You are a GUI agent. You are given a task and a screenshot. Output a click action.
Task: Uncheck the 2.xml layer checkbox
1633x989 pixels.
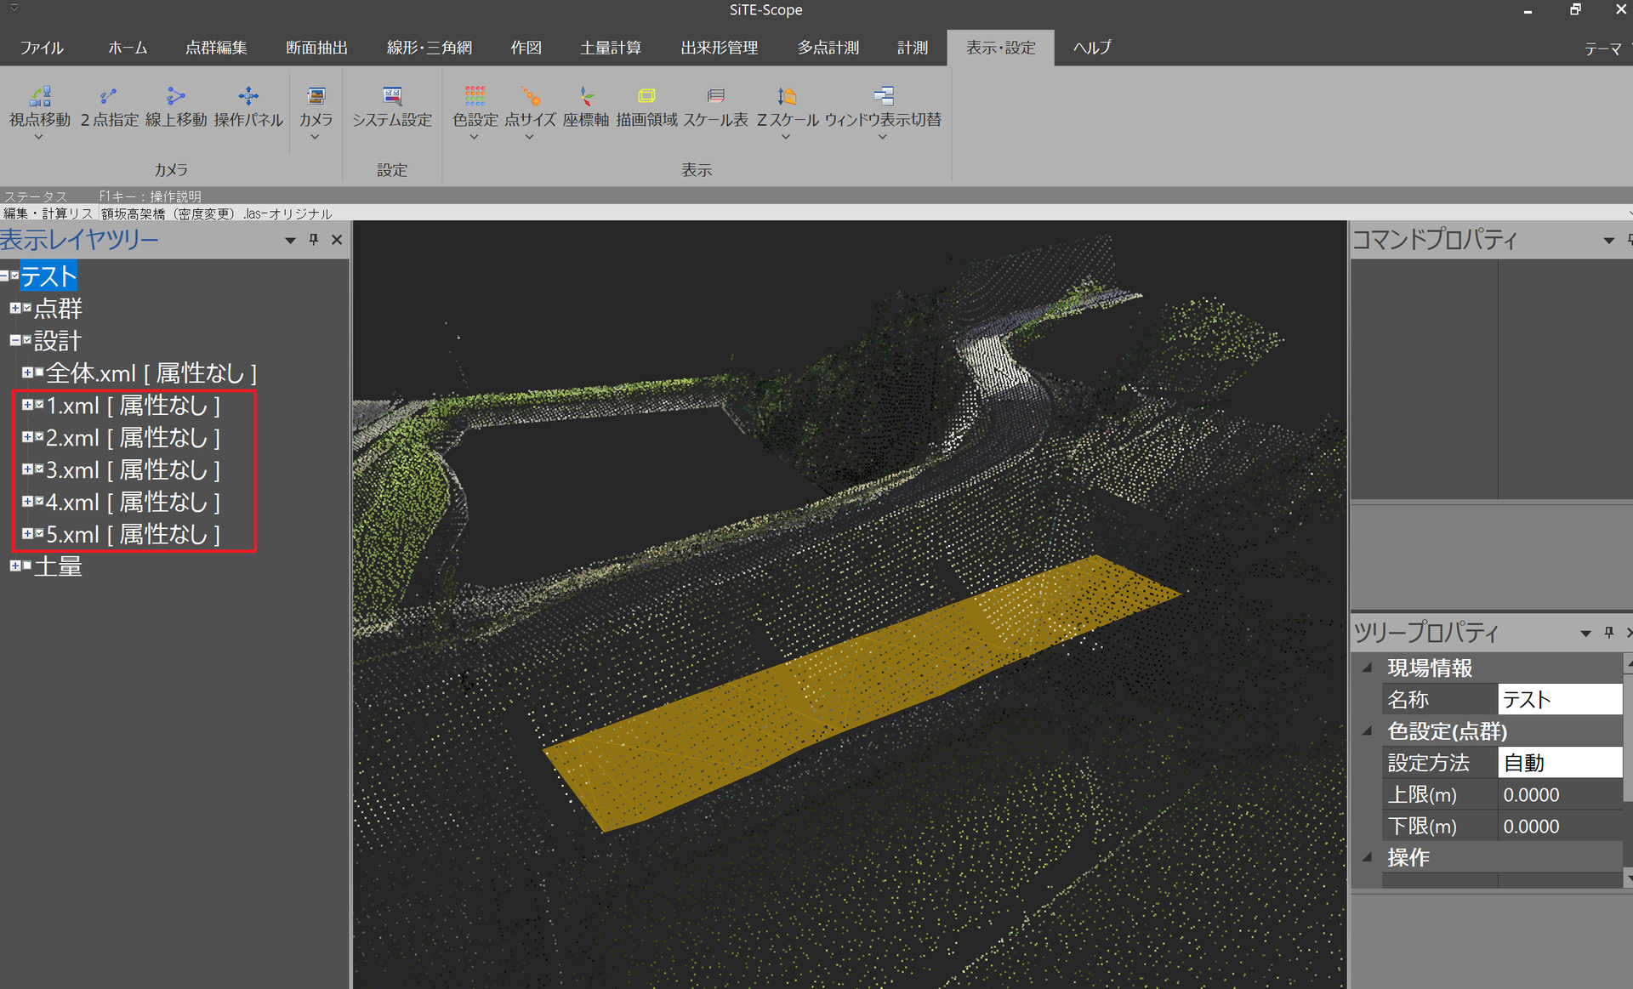(x=39, y=436)
